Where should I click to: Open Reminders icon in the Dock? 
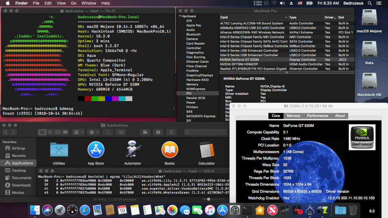(x=147, y=210)
